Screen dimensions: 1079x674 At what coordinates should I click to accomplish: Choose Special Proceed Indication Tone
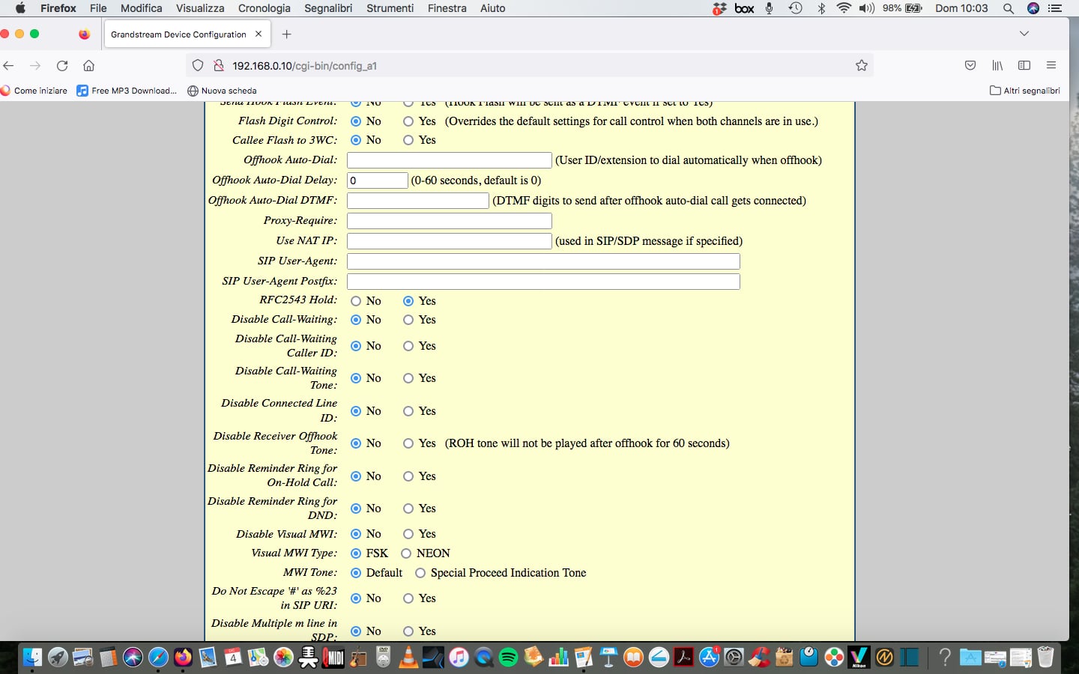420,573
